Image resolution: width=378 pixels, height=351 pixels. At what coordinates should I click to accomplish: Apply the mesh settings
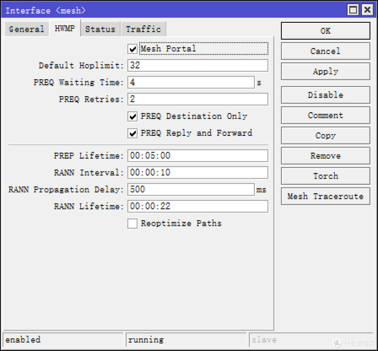[x=325, y=71]
